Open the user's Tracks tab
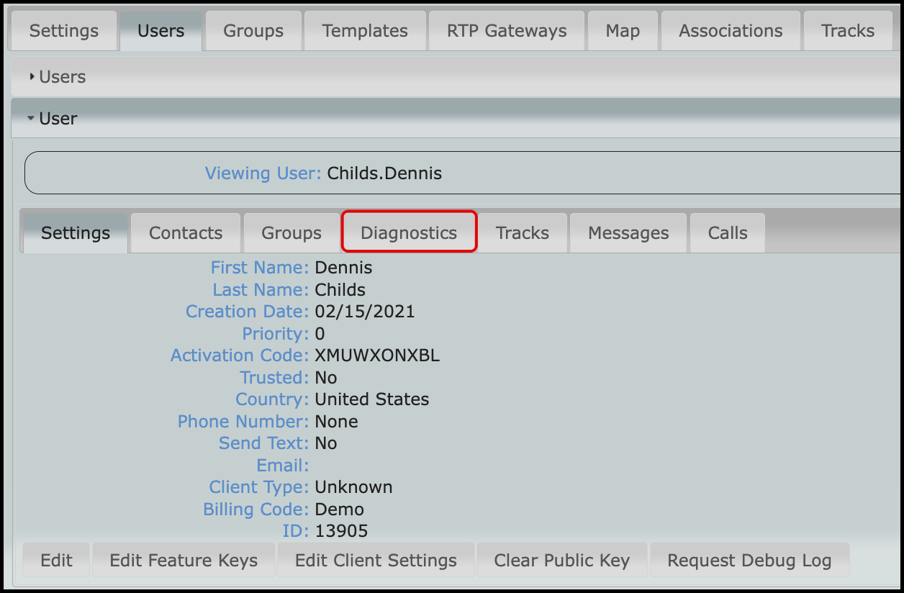904x593 pixels. [x=522, y=232]
